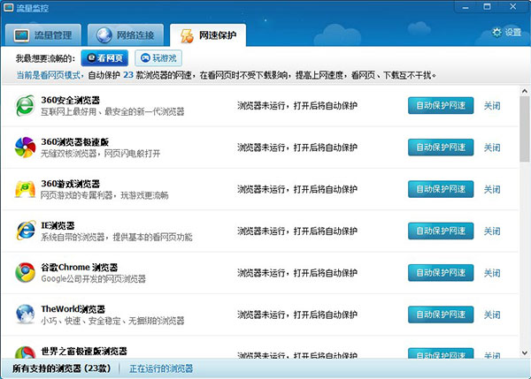Select the 看网页 mode option
531x379 pixels.
(x=105, y=57)
